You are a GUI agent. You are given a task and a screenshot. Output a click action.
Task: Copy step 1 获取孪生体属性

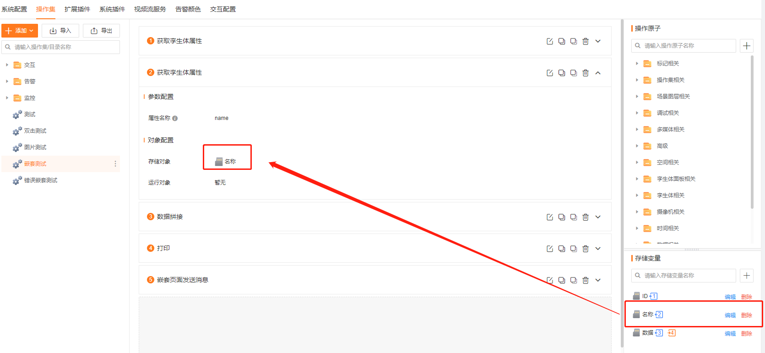point(562,41)
